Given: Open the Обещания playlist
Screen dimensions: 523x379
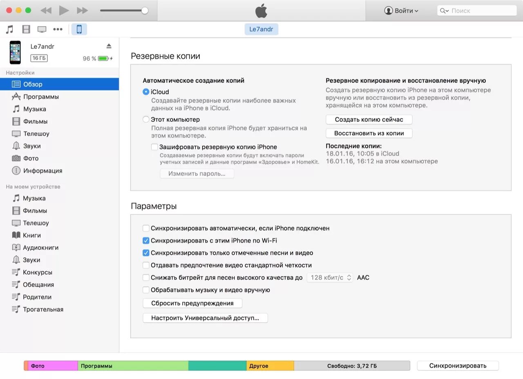Looking at the screenshot, I should [x=59, y=285].
